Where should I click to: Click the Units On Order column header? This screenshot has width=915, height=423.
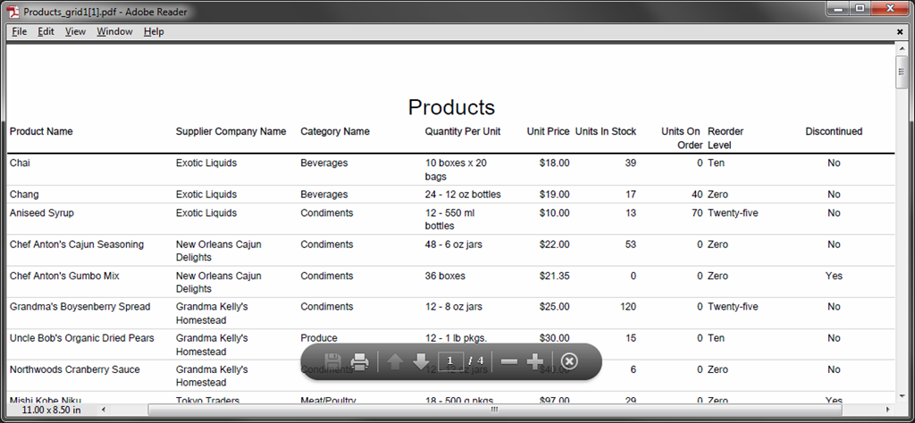click(682, 138)
